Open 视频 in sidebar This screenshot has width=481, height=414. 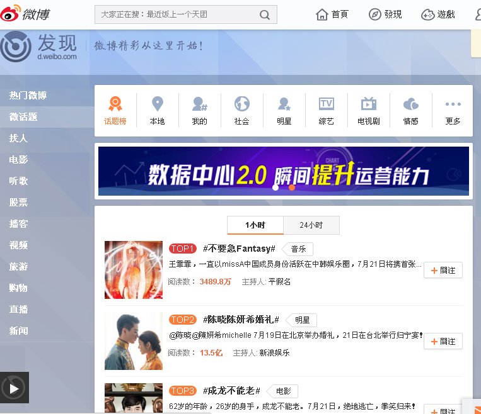(x=18, y=245)
